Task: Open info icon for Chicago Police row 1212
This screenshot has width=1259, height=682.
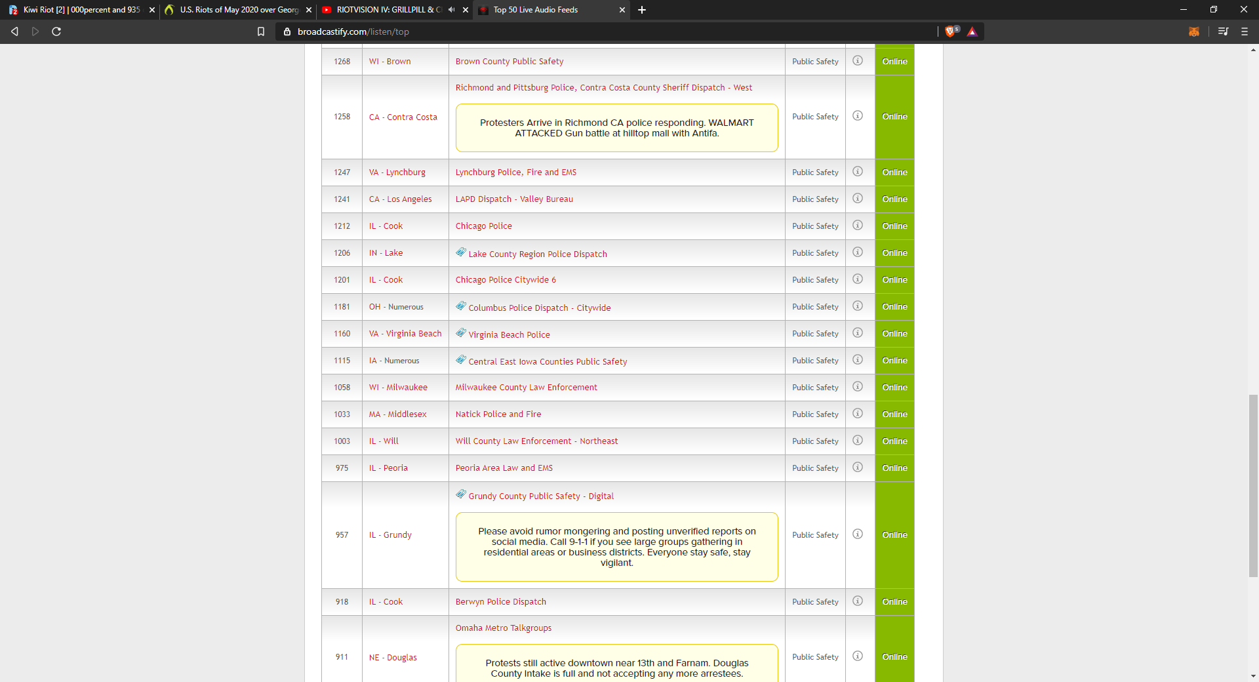Action: (x=858, y=226)
